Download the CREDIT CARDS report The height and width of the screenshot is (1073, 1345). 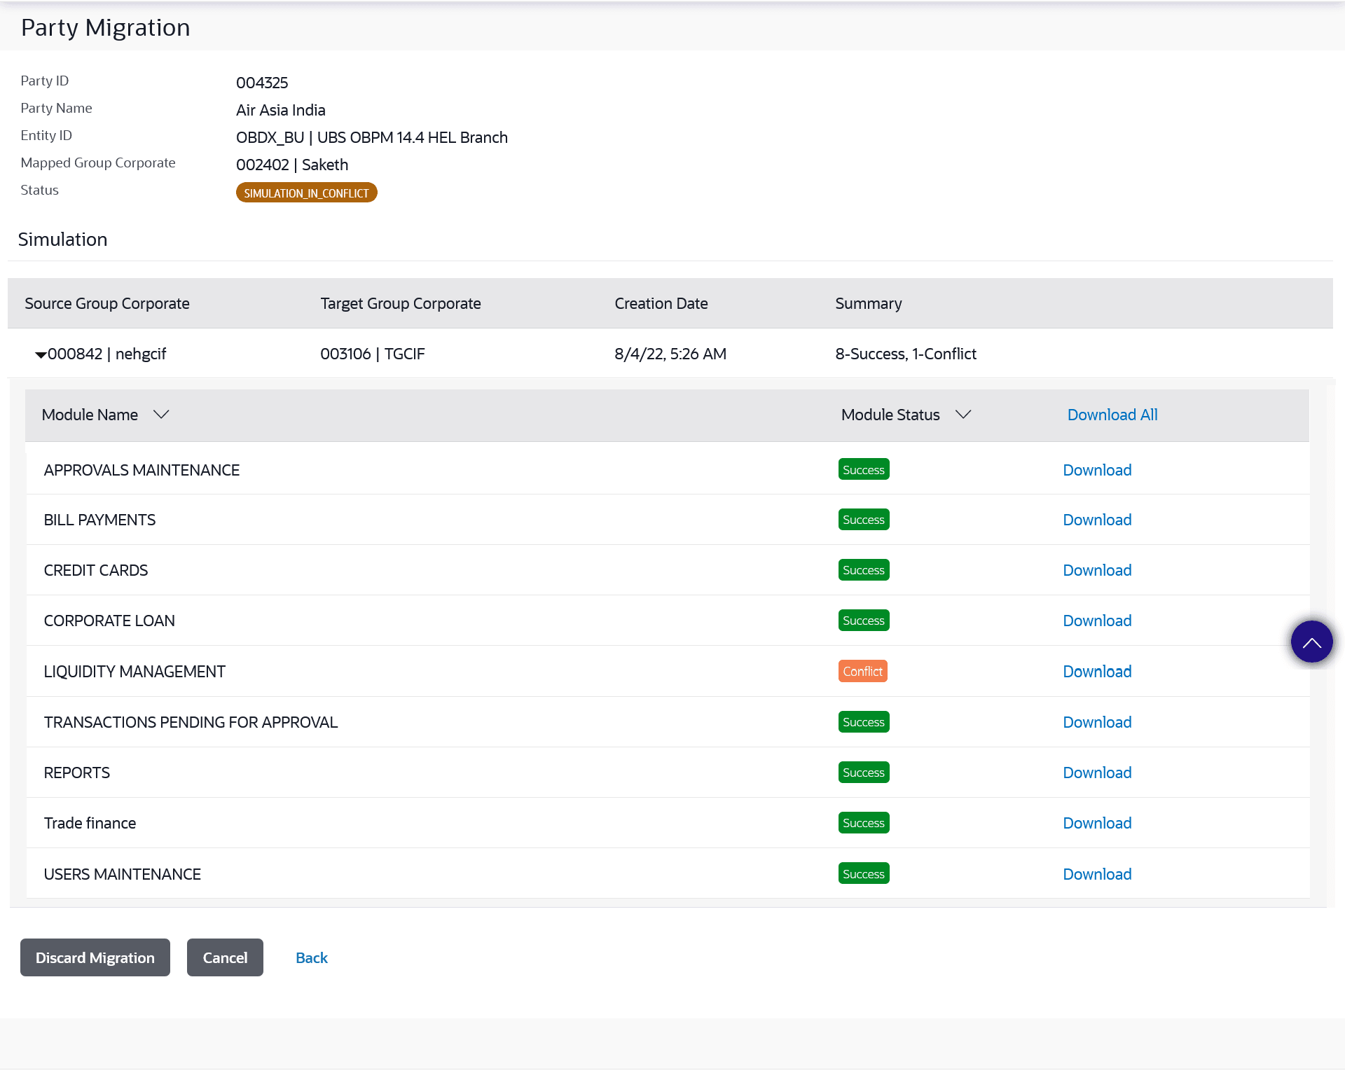click(x=1097, y=570)
